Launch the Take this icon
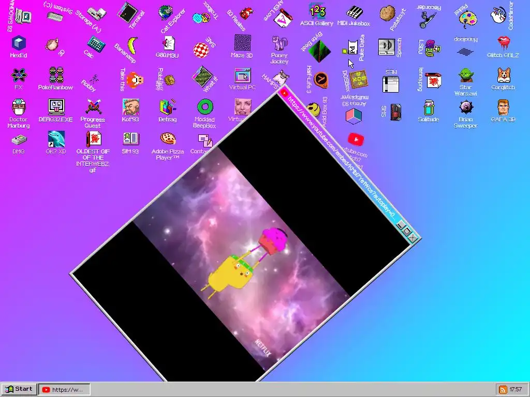 135,80
